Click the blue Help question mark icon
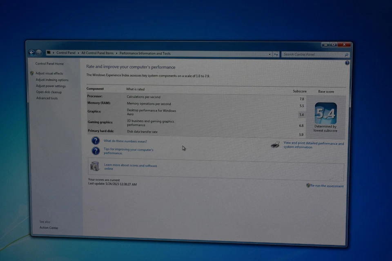Viewport: 392px width, 261px height. 347,63
